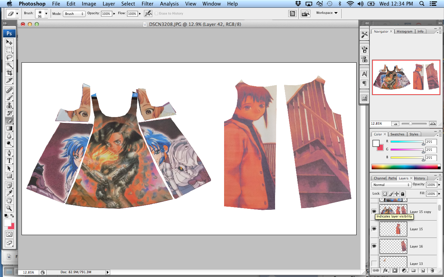Delete layer with trash icon
The width and height of the screenshot is (444, 277).
point(432,270)
